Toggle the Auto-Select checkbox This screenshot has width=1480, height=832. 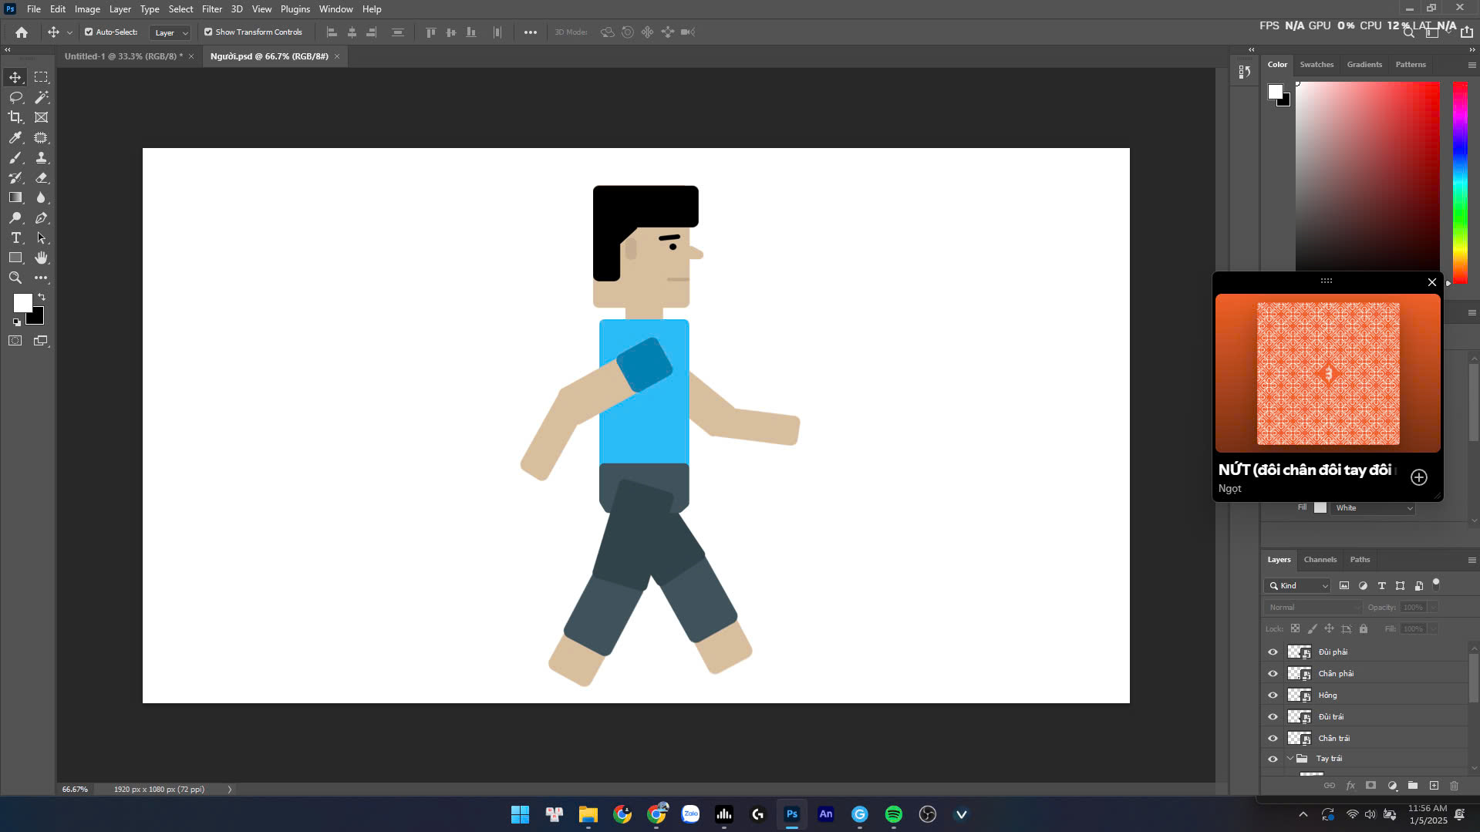pyautogui.click(x=89, y=32)
